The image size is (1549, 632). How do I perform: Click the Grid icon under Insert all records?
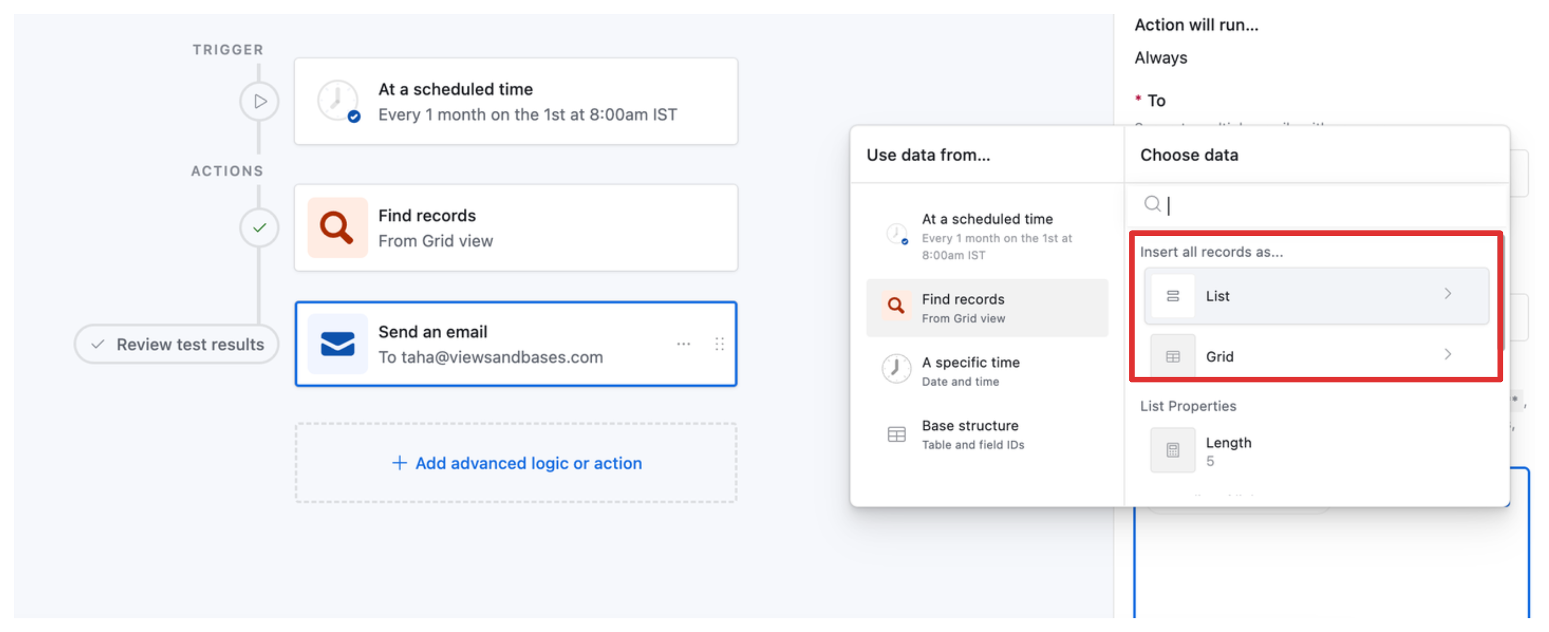pos(1172,356)
